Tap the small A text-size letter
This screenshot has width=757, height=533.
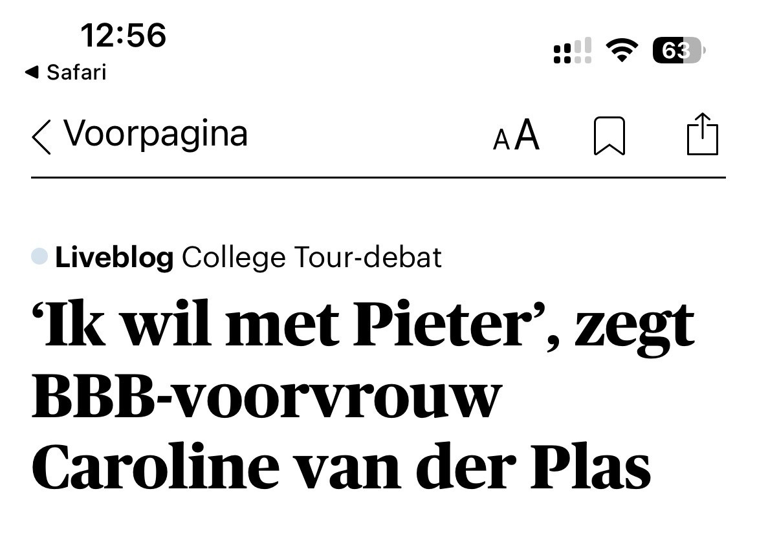click(x=501, y=140)
